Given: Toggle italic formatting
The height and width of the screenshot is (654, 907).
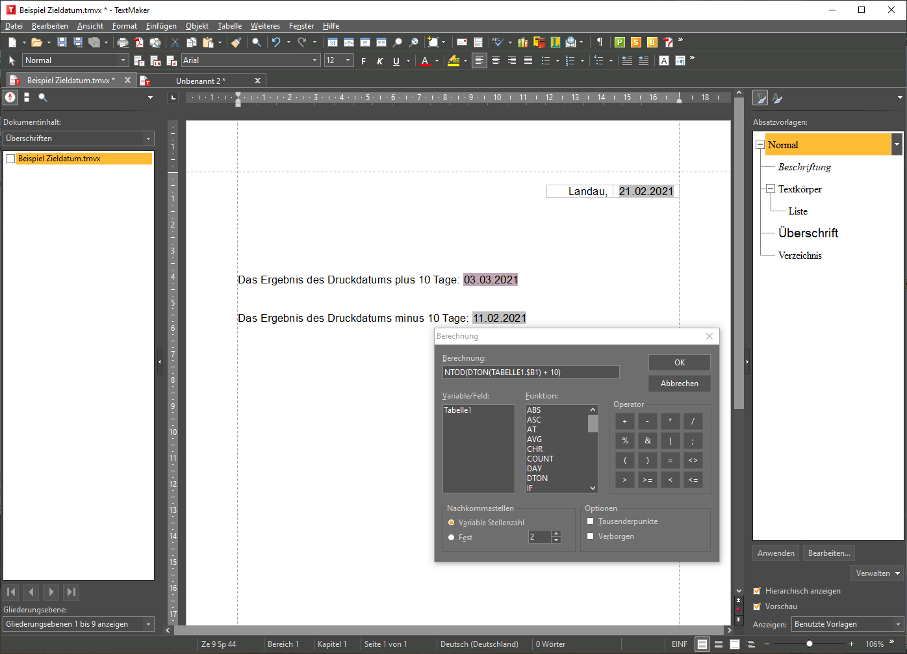Looking at the screenshot, I should coord(379,60).
